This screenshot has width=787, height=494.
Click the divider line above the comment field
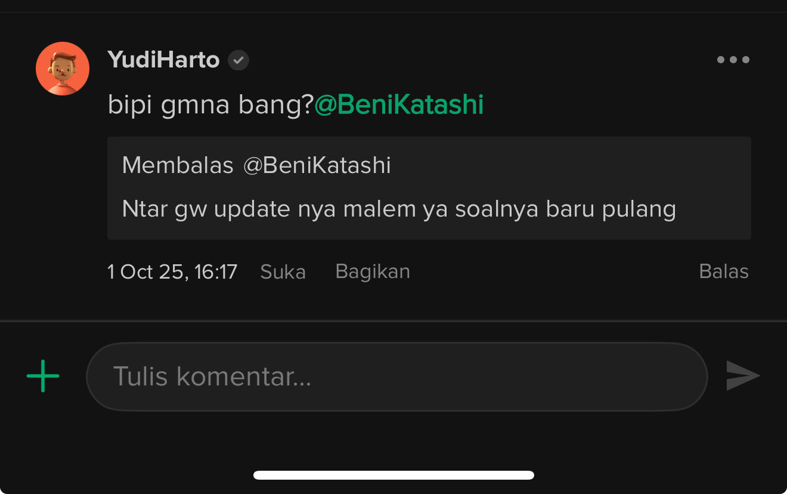pyautogui.click(x=393, y=321)
